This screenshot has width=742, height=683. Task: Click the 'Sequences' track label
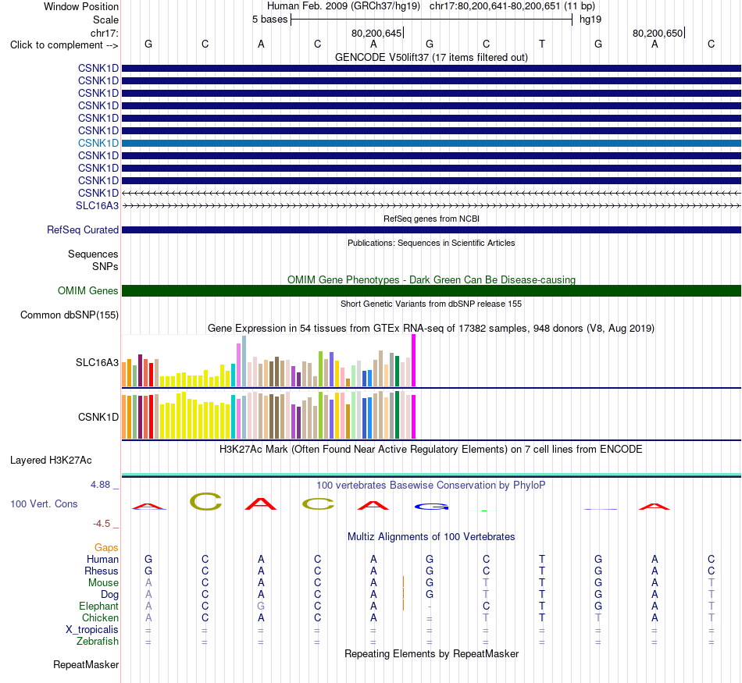point(93,254)
